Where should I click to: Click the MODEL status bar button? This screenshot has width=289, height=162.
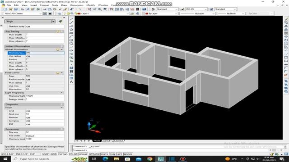coord(128,154)
